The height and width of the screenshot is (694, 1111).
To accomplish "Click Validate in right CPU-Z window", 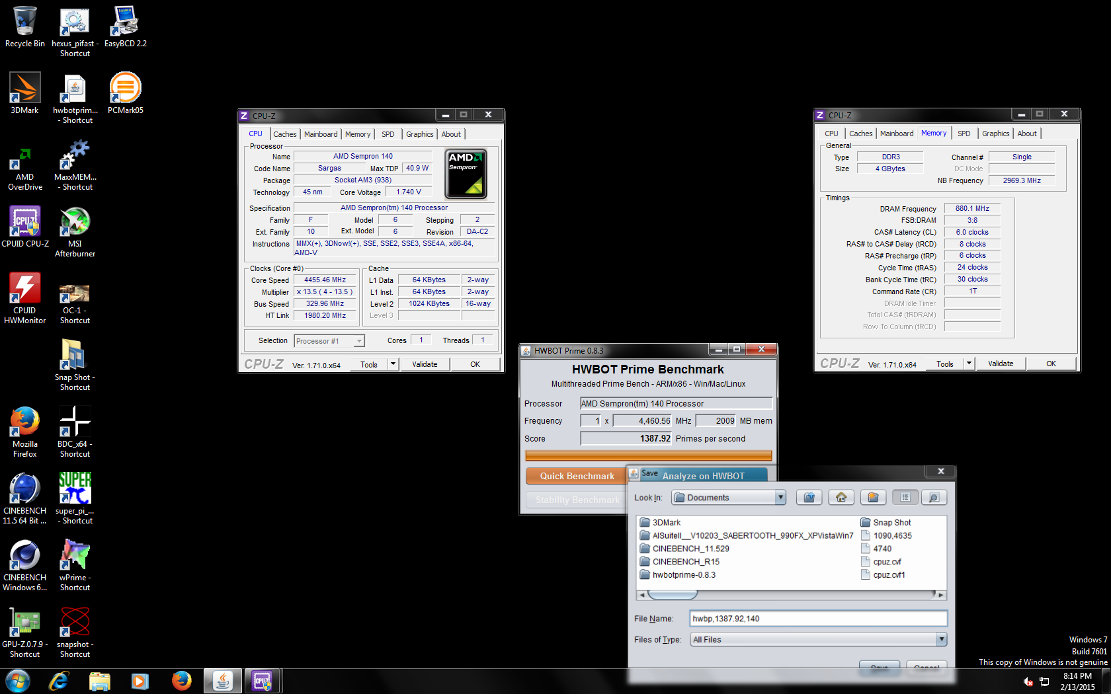I will point(1001,364).
